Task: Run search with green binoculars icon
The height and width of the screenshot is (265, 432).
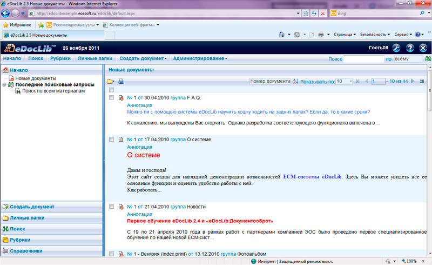Action: (428, 58)
